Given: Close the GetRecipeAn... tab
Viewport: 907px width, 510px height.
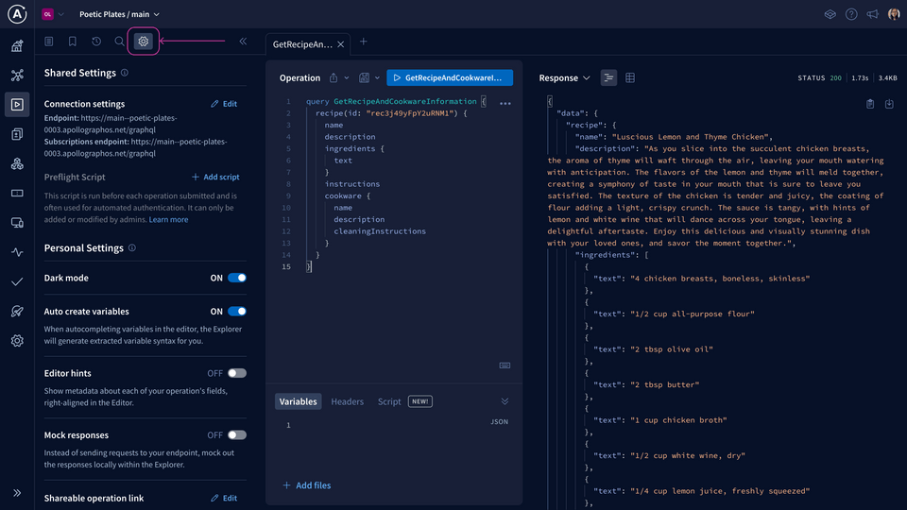Looking at the screenshot, I should click(341, 44).
